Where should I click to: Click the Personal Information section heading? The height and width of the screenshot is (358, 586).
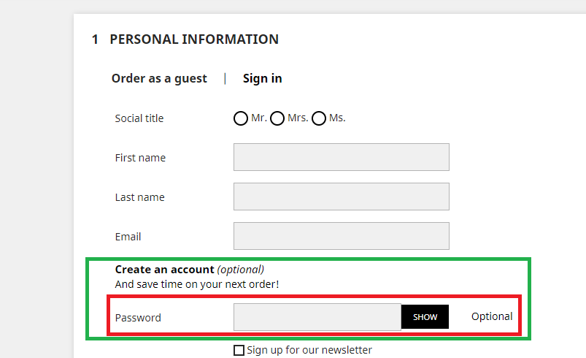[x=193, y=39]
